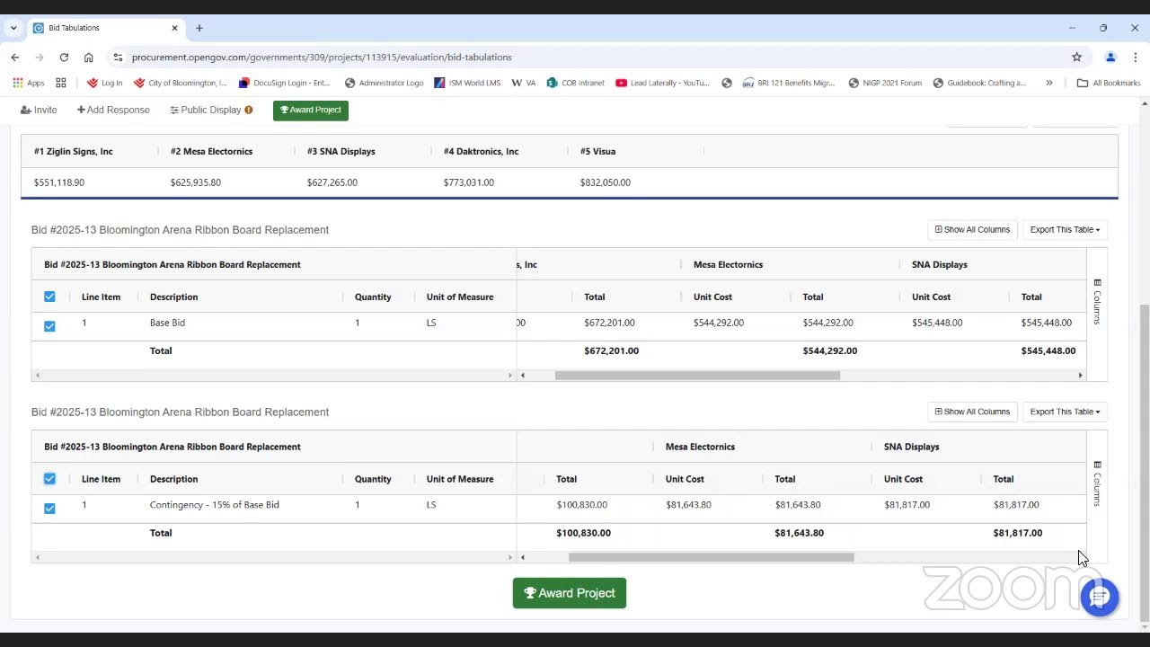
Task: Close the Bid Tabulations tab
Action: [175, 28]
